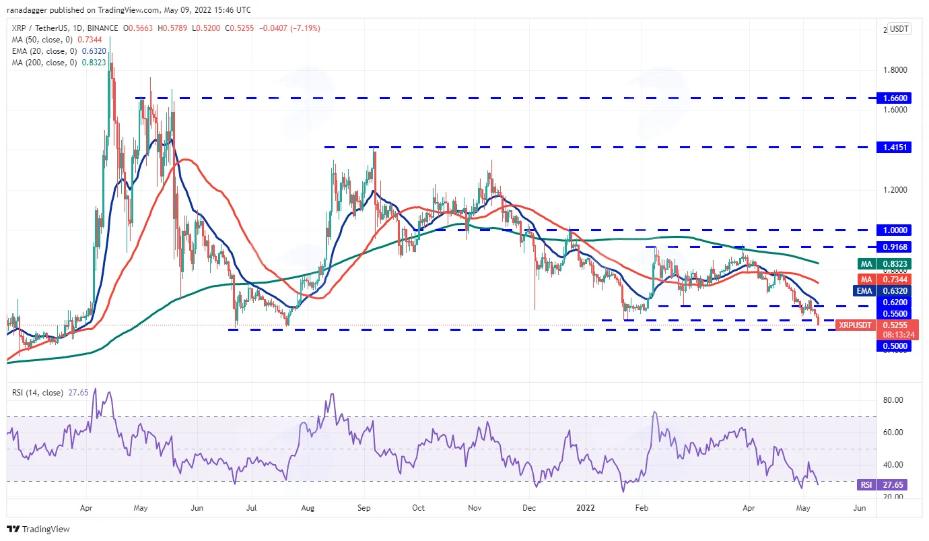
Task: Click the RSI 27.65 value tag
Action: click(887, 484)
